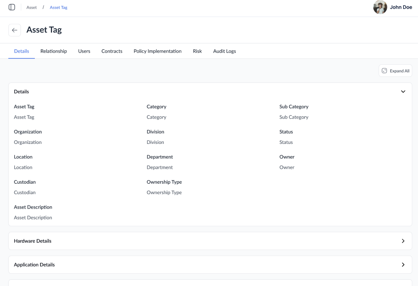Open the Users tab
This screenshot has height=286, width=418.
coord(84,51)
